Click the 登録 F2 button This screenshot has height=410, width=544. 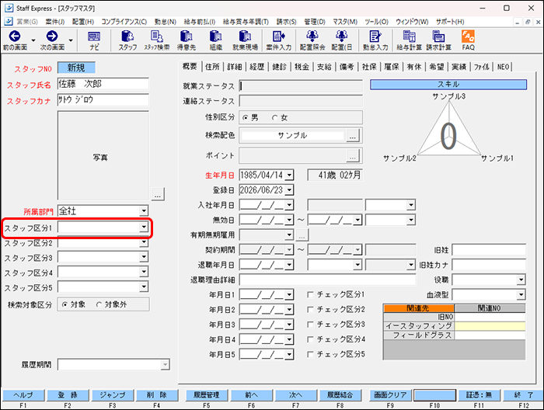click(68, 395)
